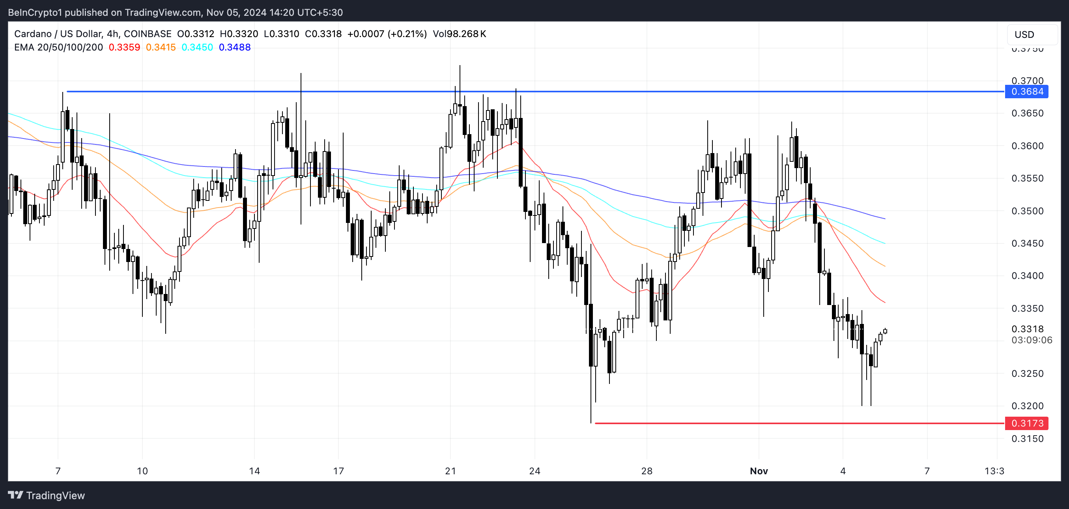The image size is (1069, 509).
Task: Click the 13:3 time label on axis
Action: tap(994, 471)
